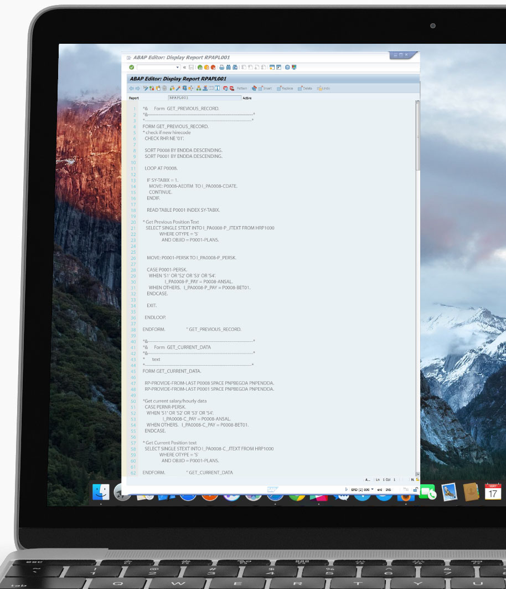Click the 'CASE P0001-PERSK.' code line
The height and width of the screenshot is (589, 506).
pyautogui.click(x=167, y=270)
